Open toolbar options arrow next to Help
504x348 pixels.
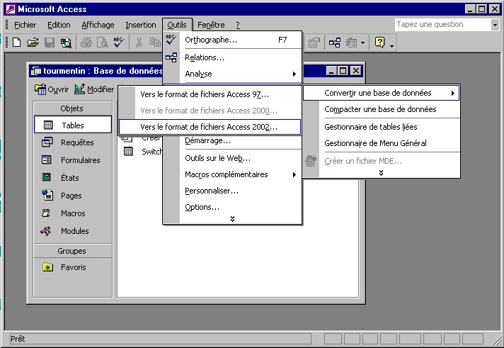pyautogui.click(x=391, y=45)
